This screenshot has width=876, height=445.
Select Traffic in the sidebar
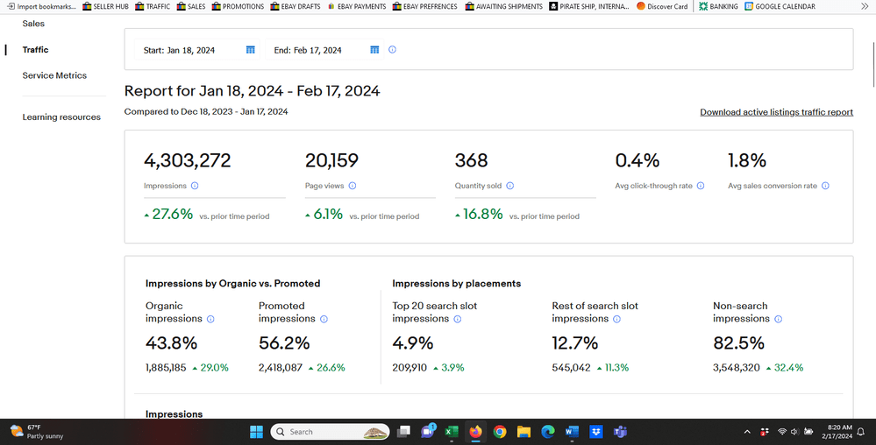35,50
